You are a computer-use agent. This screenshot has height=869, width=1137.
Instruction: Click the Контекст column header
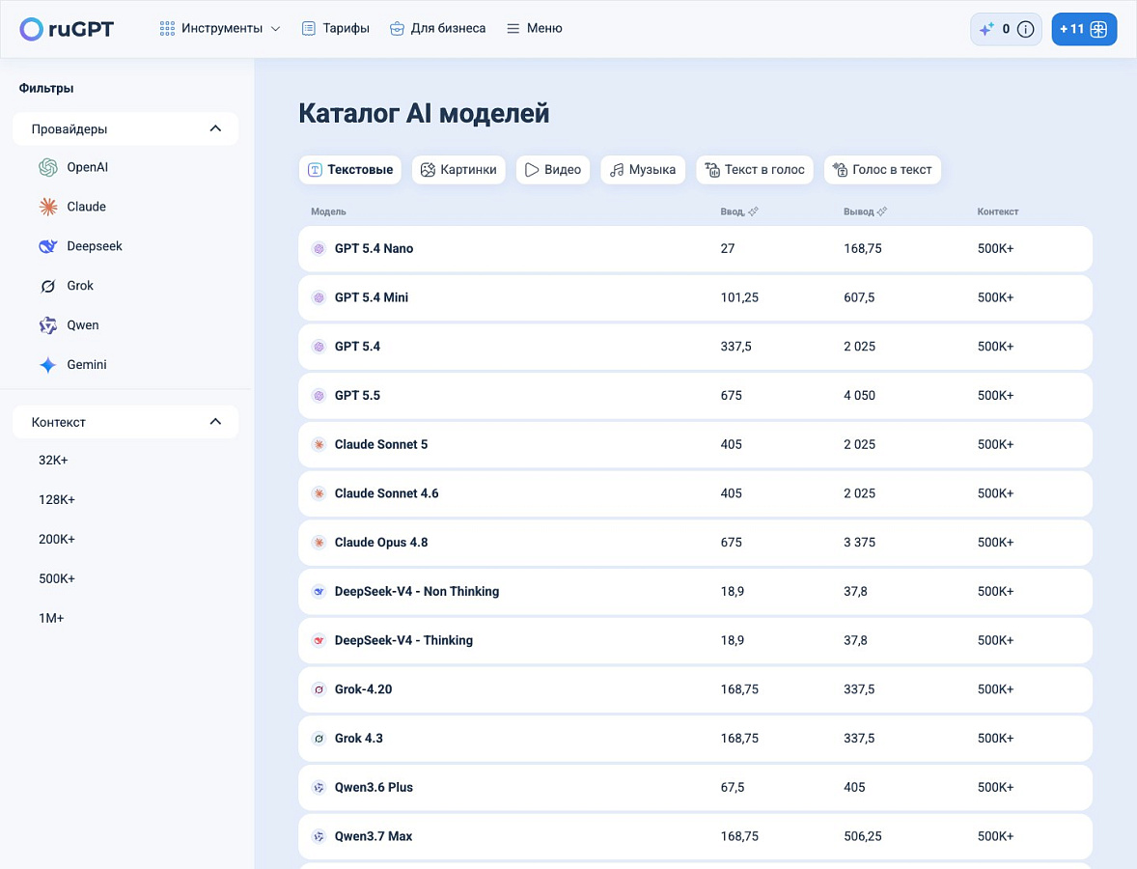tap(998, 211)
